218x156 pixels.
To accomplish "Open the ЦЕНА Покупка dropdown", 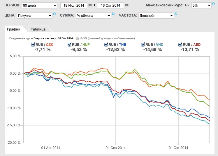I will point(34,16).
